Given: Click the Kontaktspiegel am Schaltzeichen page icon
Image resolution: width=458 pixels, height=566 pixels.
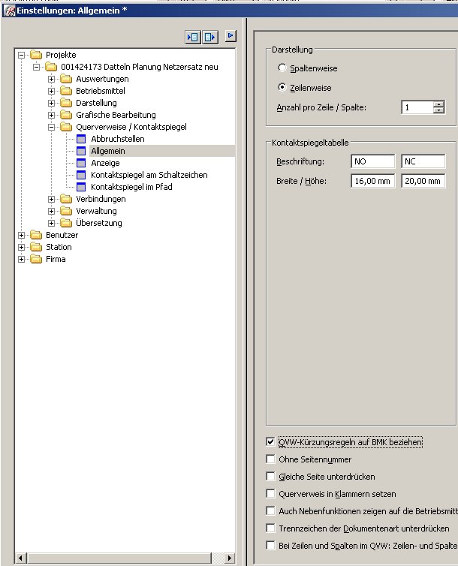Looking at the screenshot, I should point(81,175).
